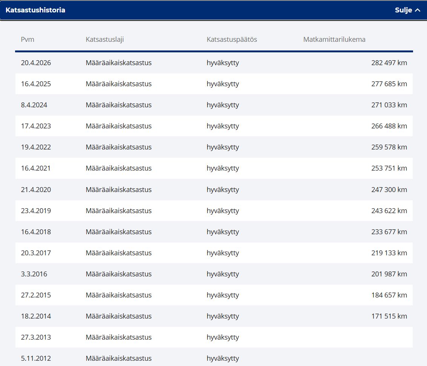Click the mileage 282 497 km
The width and height of the screenshot is (427, 366).
389,63
